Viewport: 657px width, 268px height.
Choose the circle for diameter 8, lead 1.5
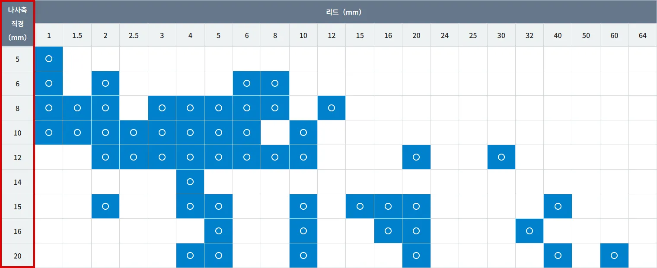click(77, 108)
